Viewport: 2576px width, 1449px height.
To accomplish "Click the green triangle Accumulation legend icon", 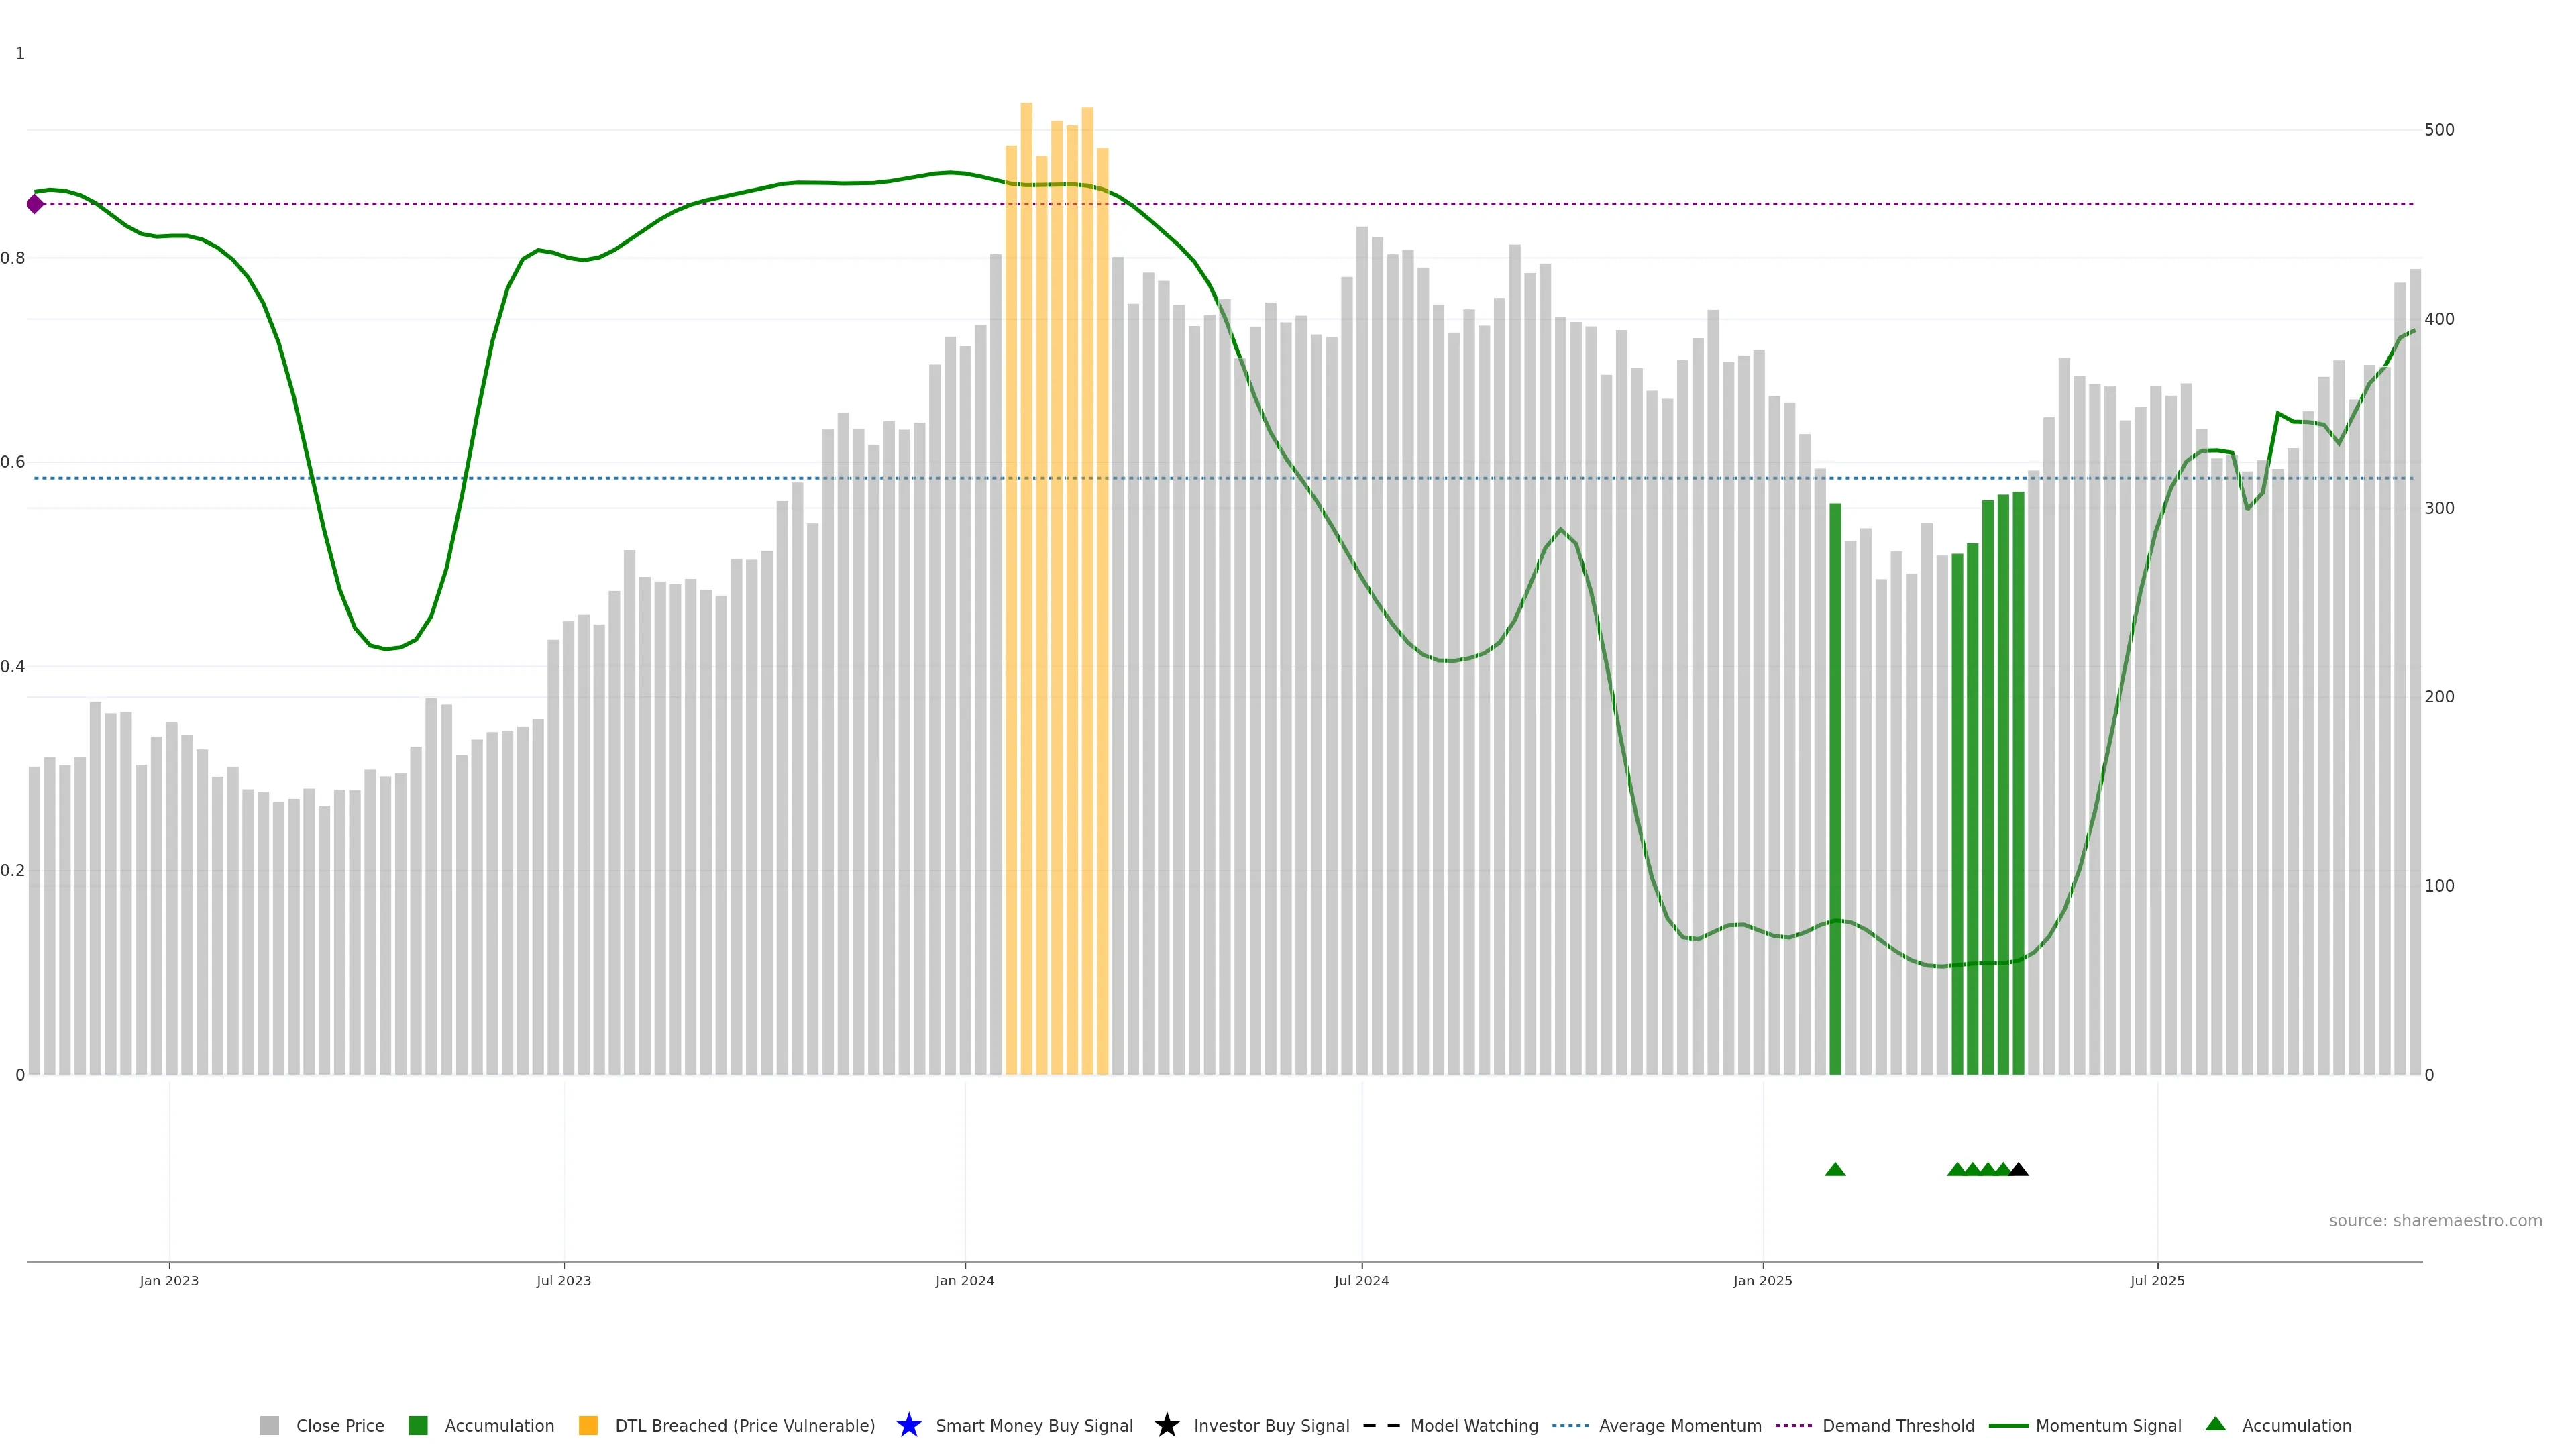I will [2215, 1424].
